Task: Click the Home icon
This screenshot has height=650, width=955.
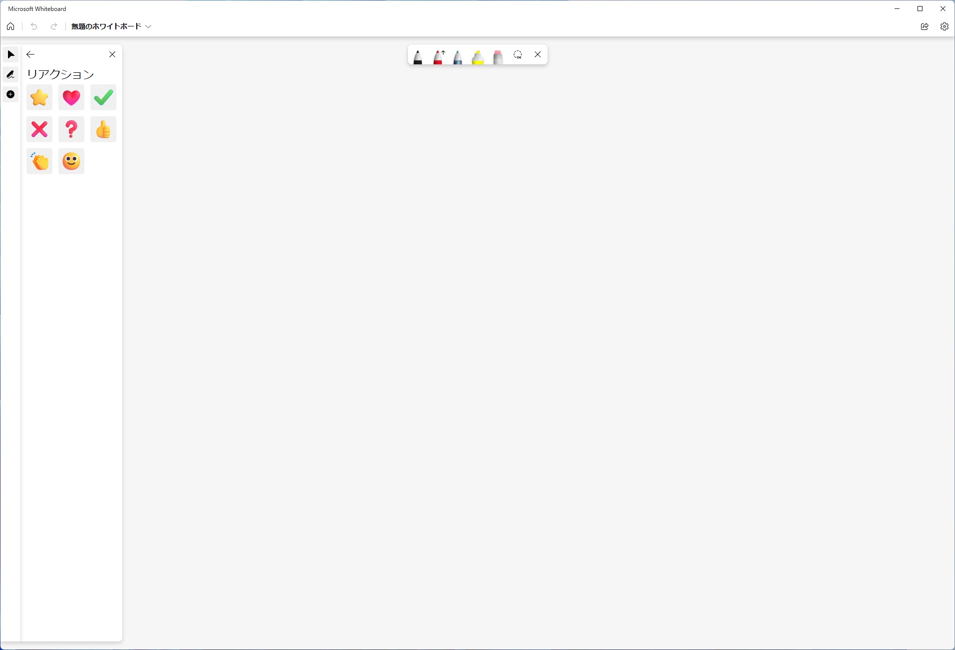Action: pyautogui.click(x=10, y=26)
